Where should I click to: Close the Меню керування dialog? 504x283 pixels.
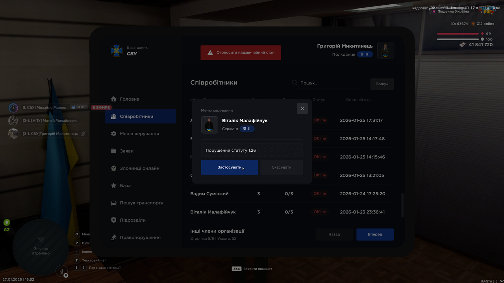click(302, 108)
